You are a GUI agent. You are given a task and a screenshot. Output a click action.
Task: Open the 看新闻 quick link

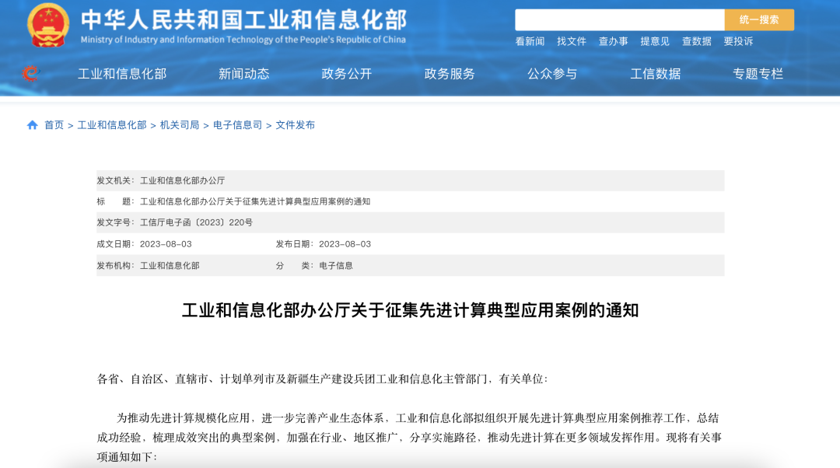click(530, 41)
